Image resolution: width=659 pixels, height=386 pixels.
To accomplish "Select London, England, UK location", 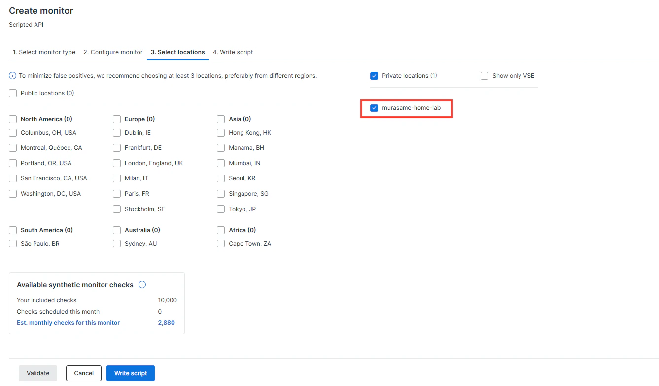I will pyautogui.click(x=117, y=163).
